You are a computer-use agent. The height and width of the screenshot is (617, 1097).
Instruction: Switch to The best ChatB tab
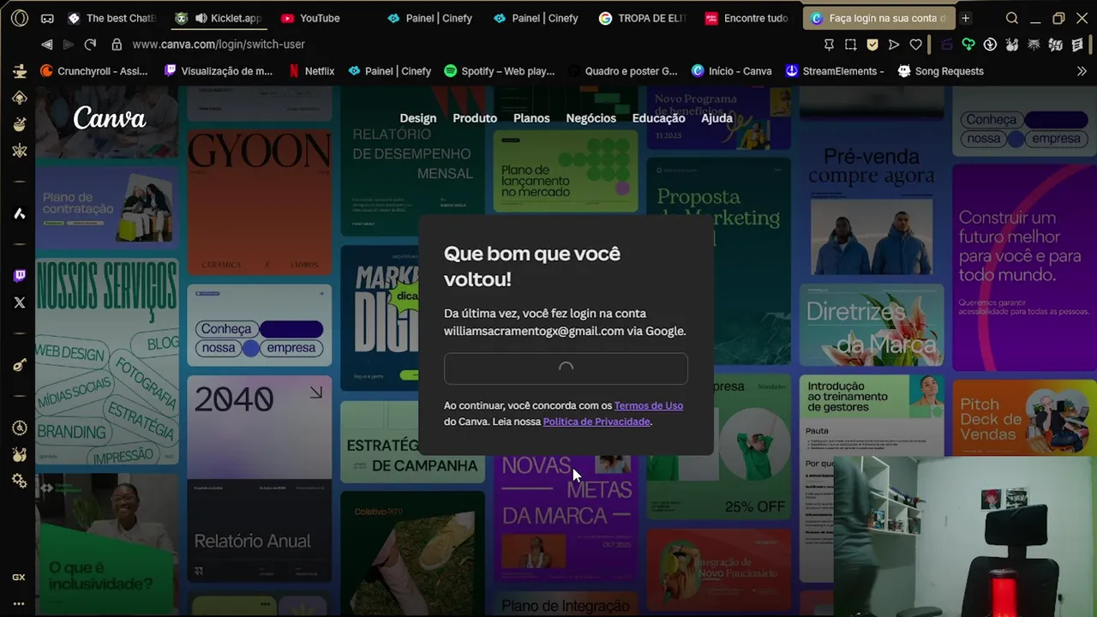pos(113,18)
